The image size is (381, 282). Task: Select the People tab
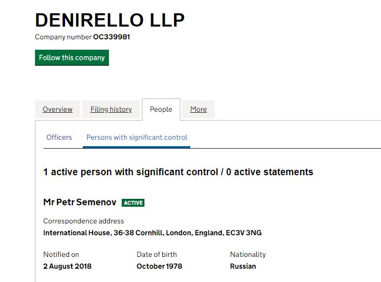point(161,109)
